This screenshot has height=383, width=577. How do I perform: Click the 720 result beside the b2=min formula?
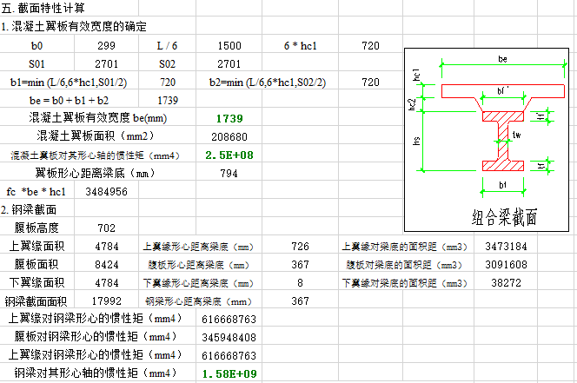[x=370, y=82]
